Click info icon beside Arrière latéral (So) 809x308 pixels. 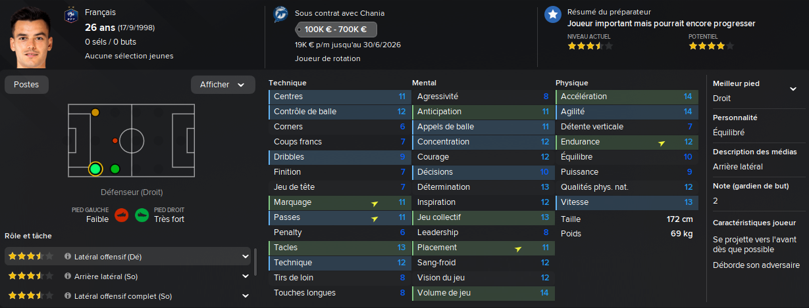68,276
